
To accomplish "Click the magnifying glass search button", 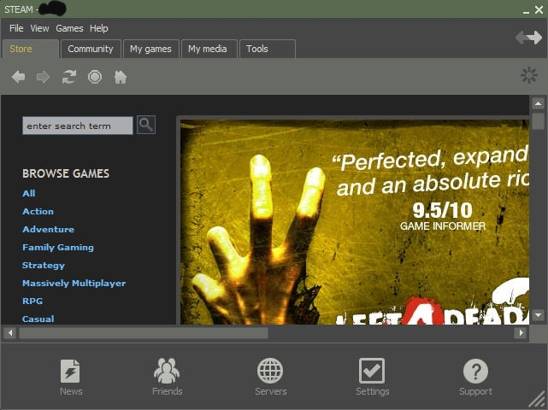I will click(x=146, y=125).
